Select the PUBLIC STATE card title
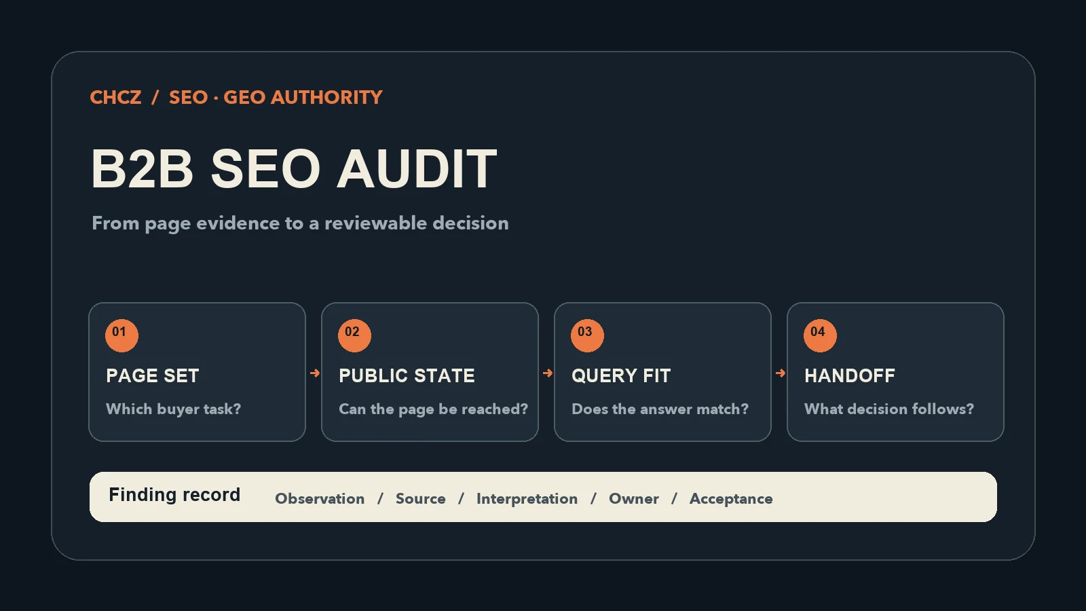This screenshot has height=611, width=1086. click(x=407, y=375)
